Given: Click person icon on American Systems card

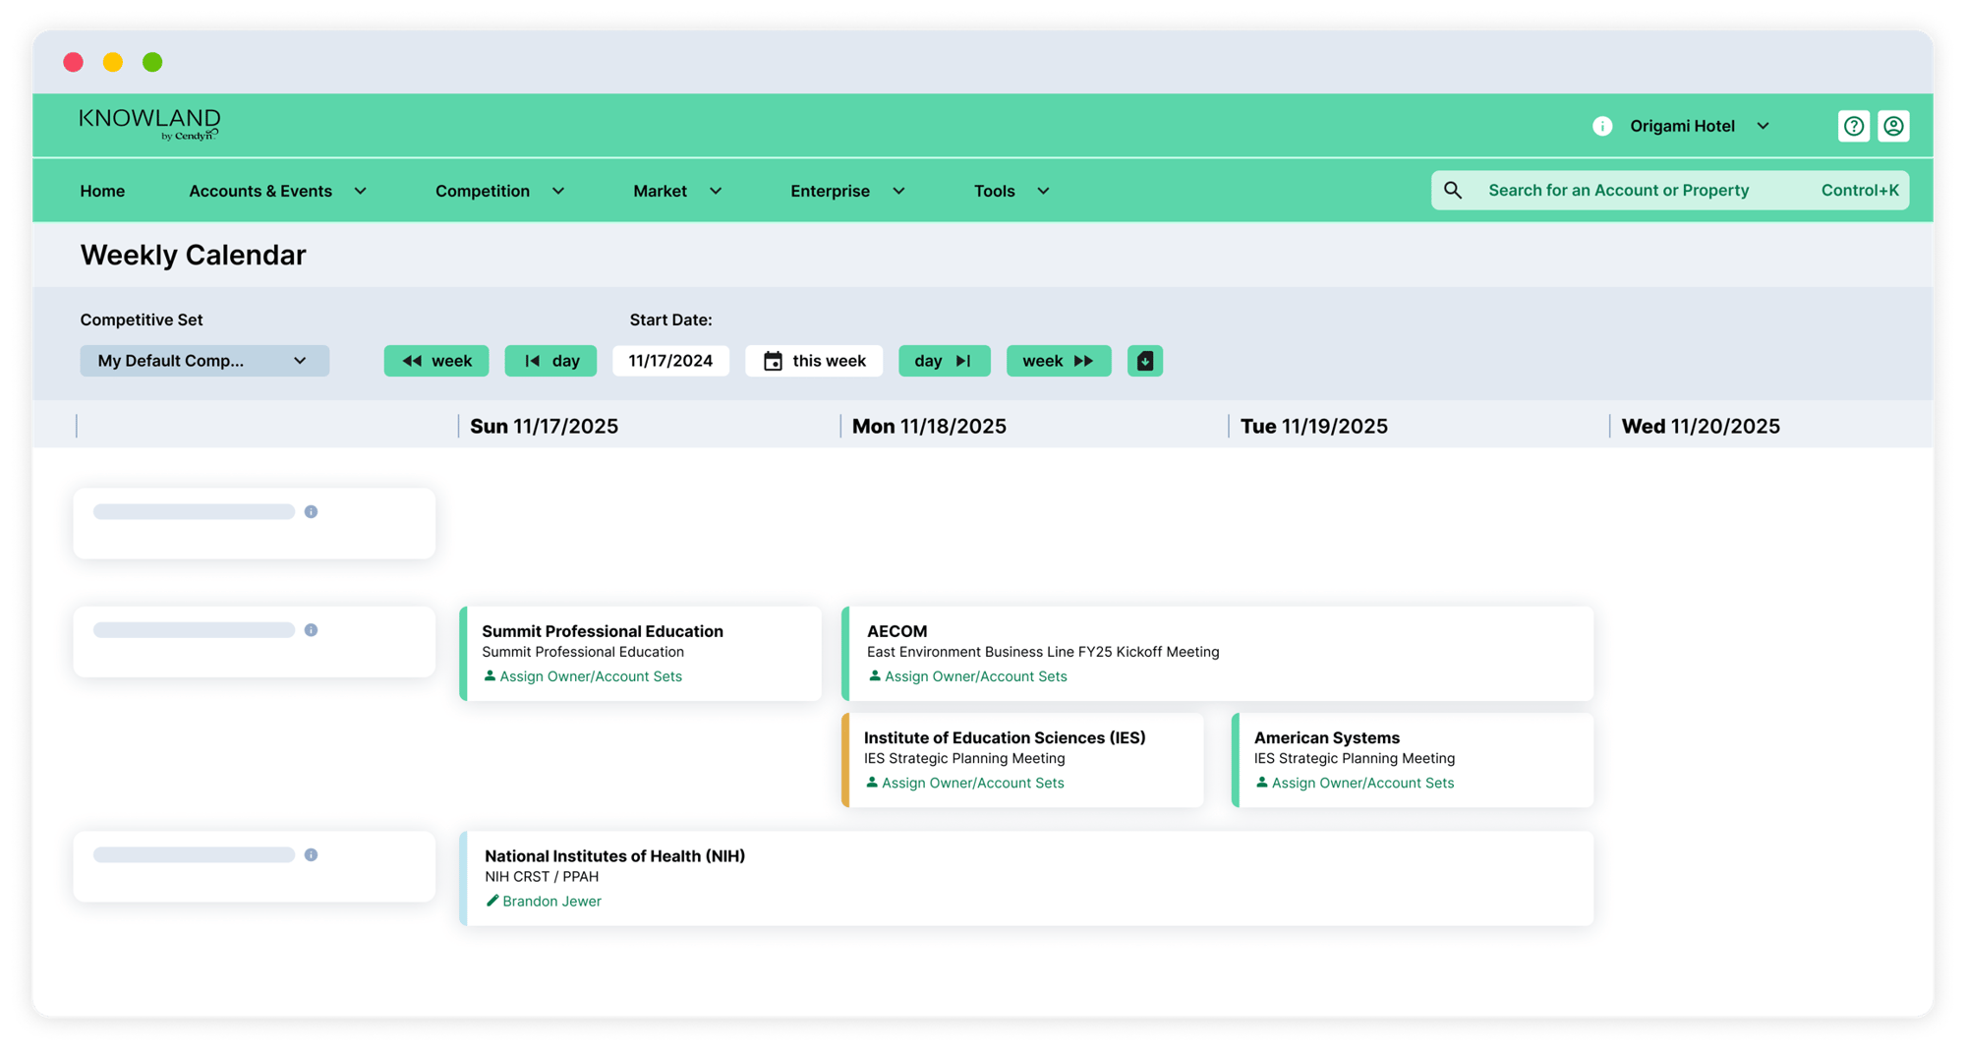Looking at the screenshot, I should [1261, 782].
